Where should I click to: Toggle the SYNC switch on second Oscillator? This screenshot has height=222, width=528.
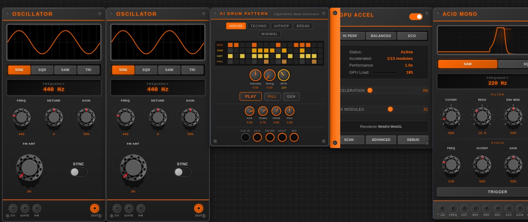[x=183, y=172]
